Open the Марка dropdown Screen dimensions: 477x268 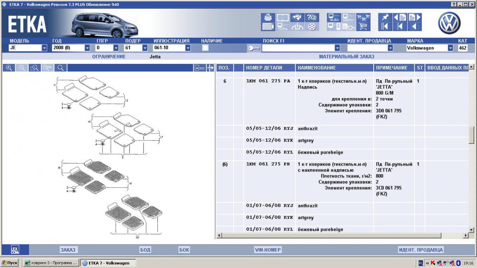[x=450, y=48]
